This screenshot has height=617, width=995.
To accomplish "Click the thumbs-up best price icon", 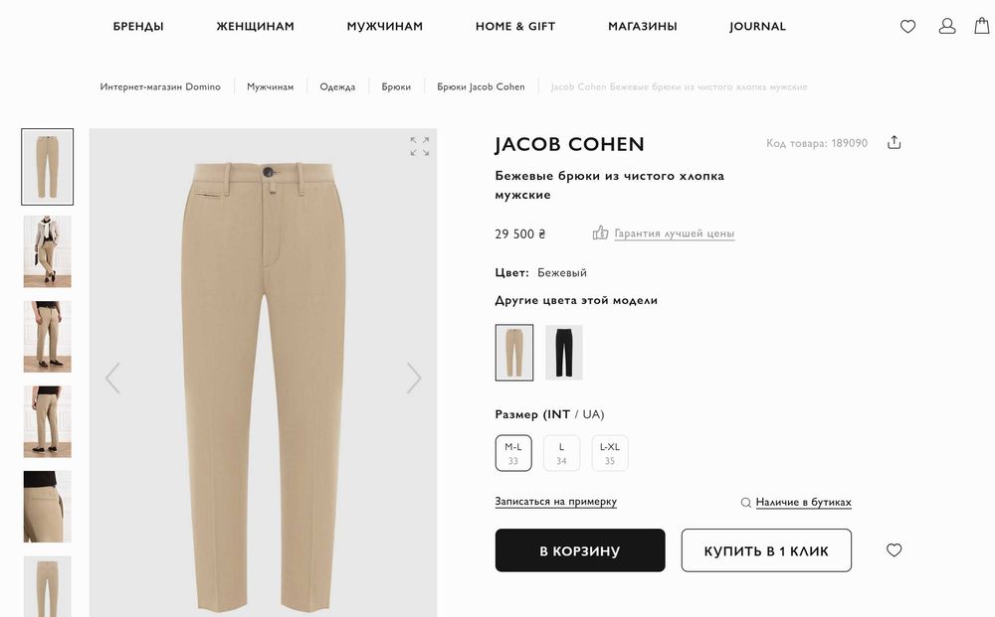I will pos(600,232).
